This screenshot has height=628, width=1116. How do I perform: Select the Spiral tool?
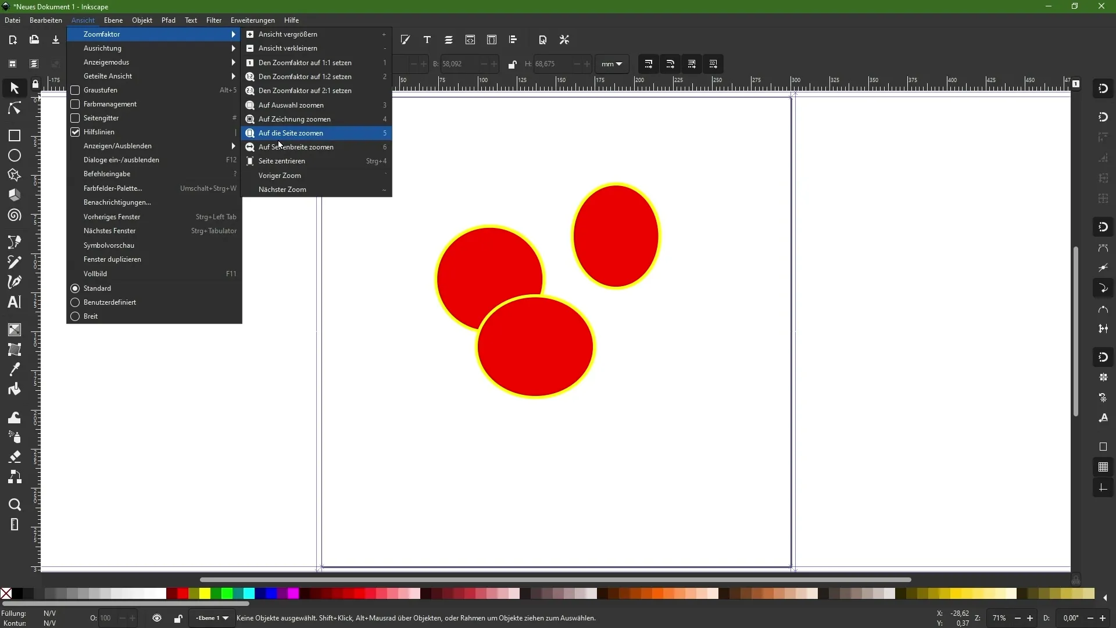15,216
